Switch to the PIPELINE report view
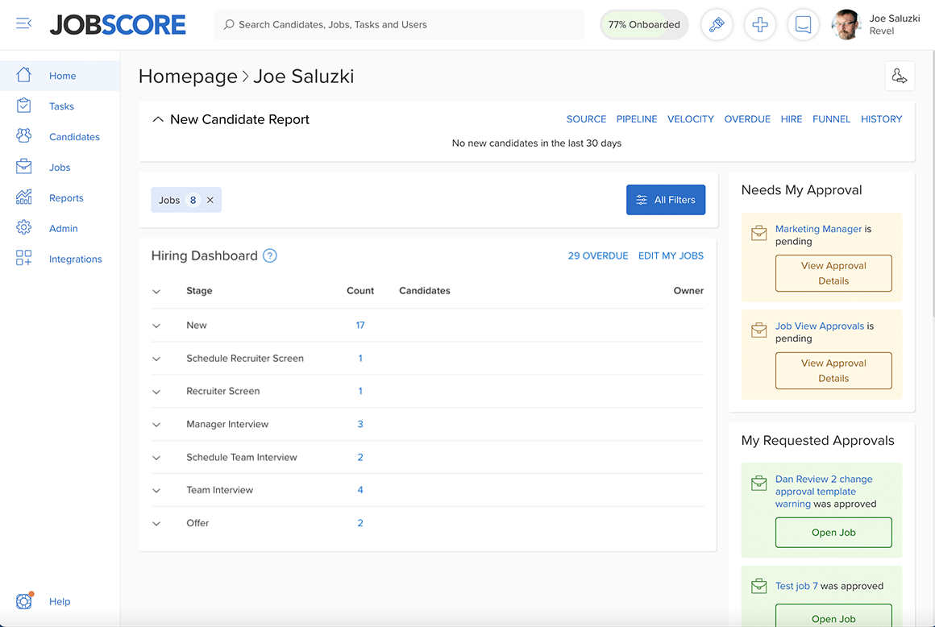 pyautogui.click(x=637, y=118)
